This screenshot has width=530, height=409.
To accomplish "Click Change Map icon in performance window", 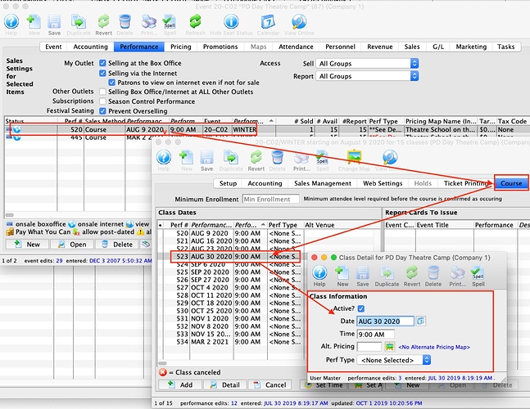I will click(354, 158).
